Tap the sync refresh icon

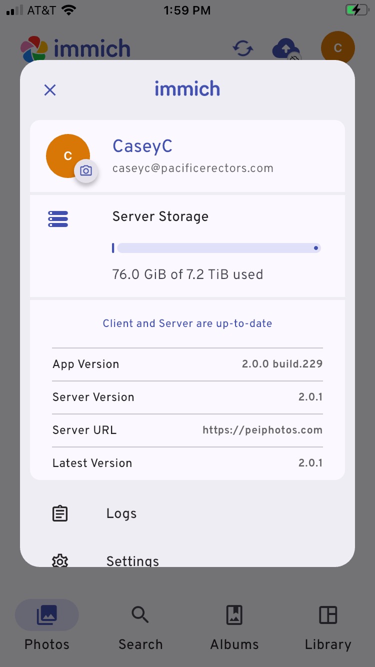pyautogui.click(x=243, y=48)
